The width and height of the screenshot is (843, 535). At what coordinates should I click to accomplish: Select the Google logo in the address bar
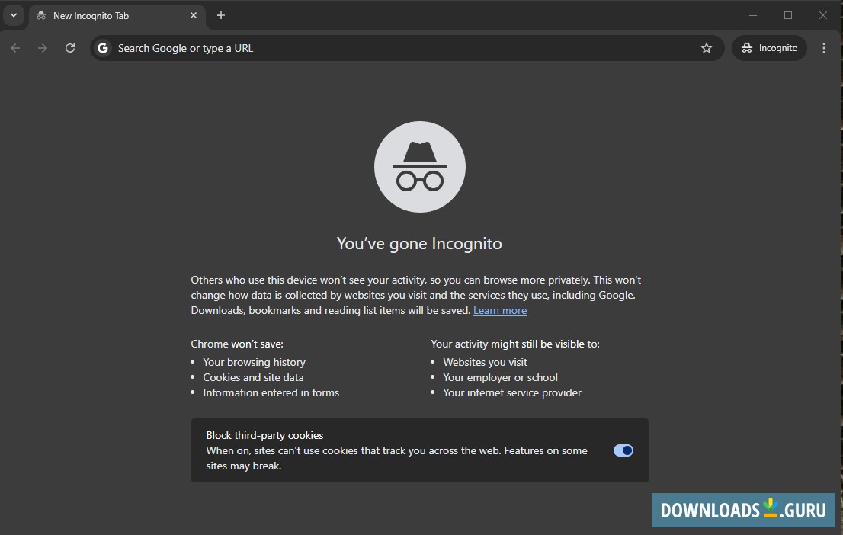pos(102,47)
